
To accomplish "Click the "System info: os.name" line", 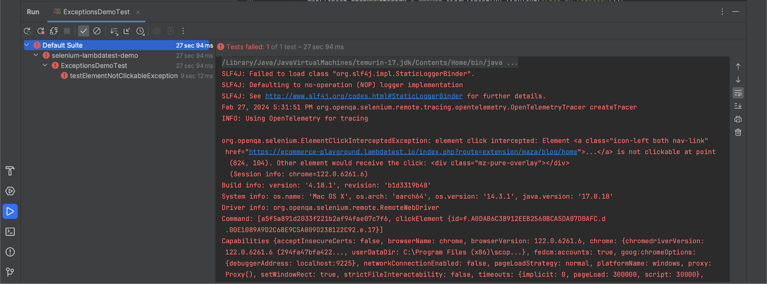I will tap(417, 196).
